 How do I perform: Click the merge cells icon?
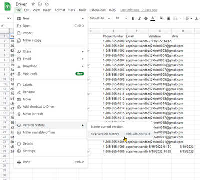pyautogui.click(x=175, y=18)
